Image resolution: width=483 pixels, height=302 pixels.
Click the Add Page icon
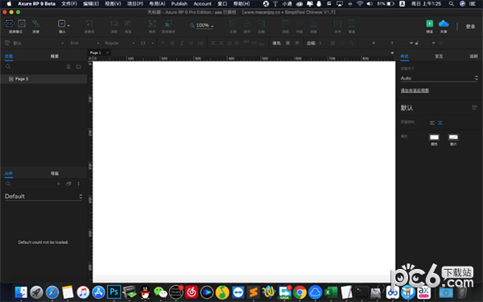(x=68, y=67)
